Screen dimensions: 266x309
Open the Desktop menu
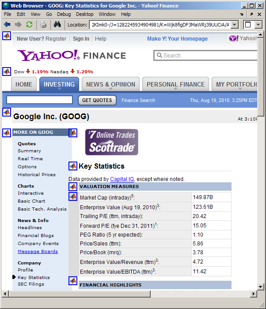tap(84, 14)
